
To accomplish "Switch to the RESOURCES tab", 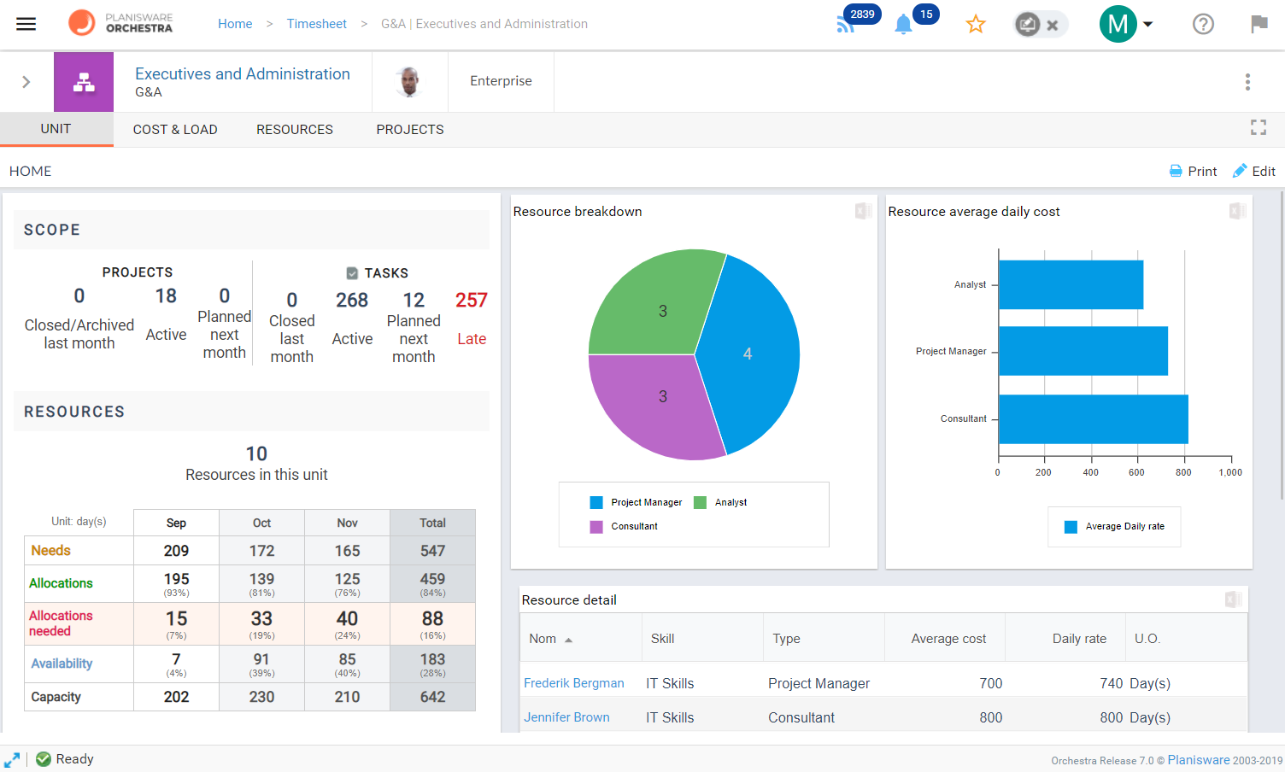I will pyautogui.click(x=295, y=130).
